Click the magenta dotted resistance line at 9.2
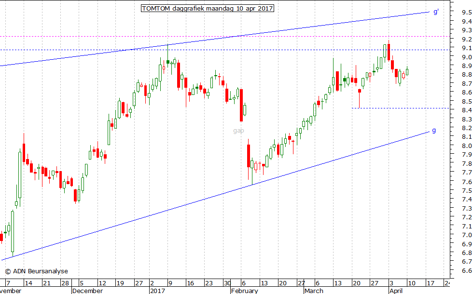The width and height of the screenshot is (473, 294). pyautogui.click(x=225, y=37)
